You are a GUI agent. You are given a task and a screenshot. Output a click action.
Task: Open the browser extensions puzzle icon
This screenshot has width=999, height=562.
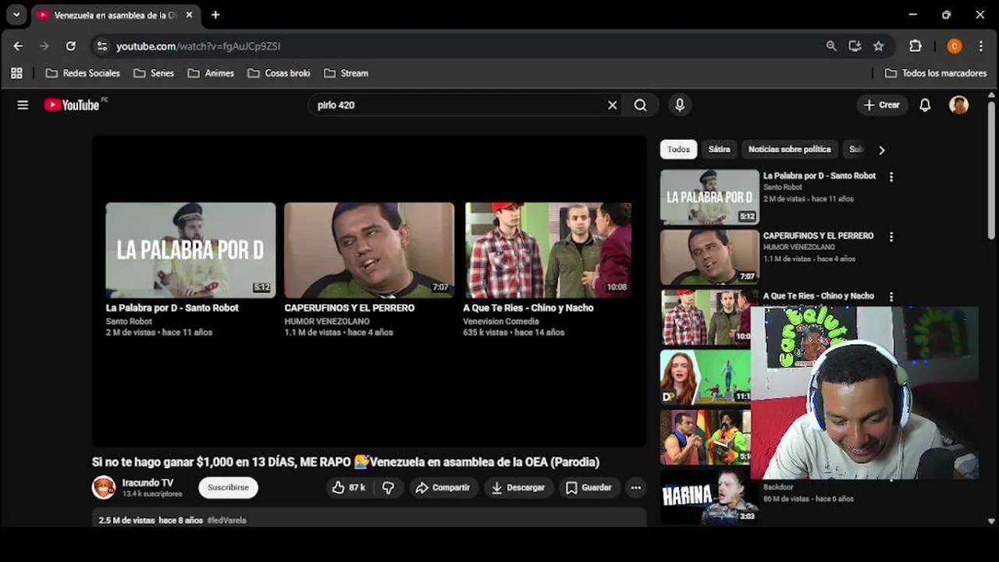tap(915, 46)
